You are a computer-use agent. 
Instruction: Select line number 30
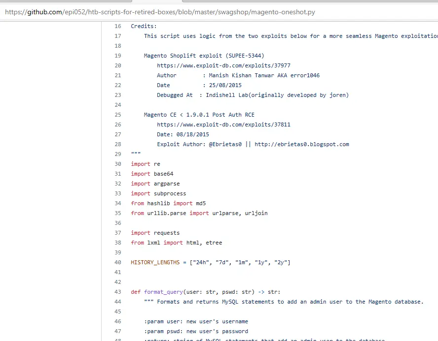click(118, 164)
